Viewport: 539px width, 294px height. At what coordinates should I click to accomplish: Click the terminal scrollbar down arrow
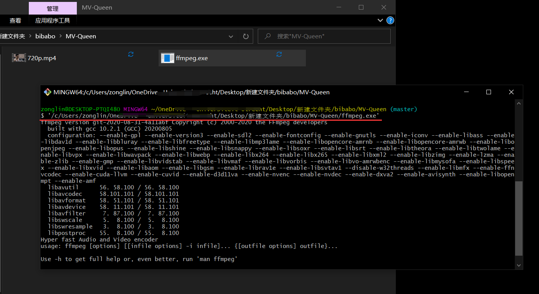[x=519, y=265]
